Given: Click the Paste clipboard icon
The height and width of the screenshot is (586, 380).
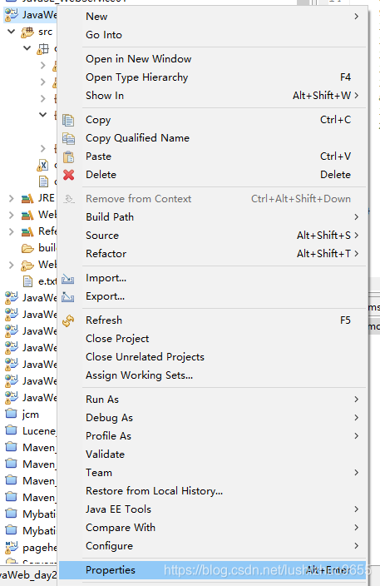Looking at the screenshot, I should 68,156.
